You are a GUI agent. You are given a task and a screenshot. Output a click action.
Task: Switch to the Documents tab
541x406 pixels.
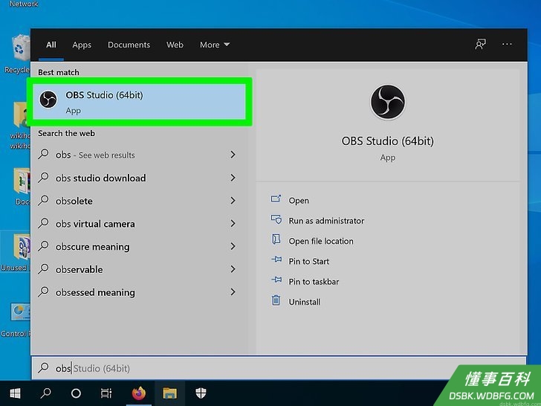coord(129,45)
